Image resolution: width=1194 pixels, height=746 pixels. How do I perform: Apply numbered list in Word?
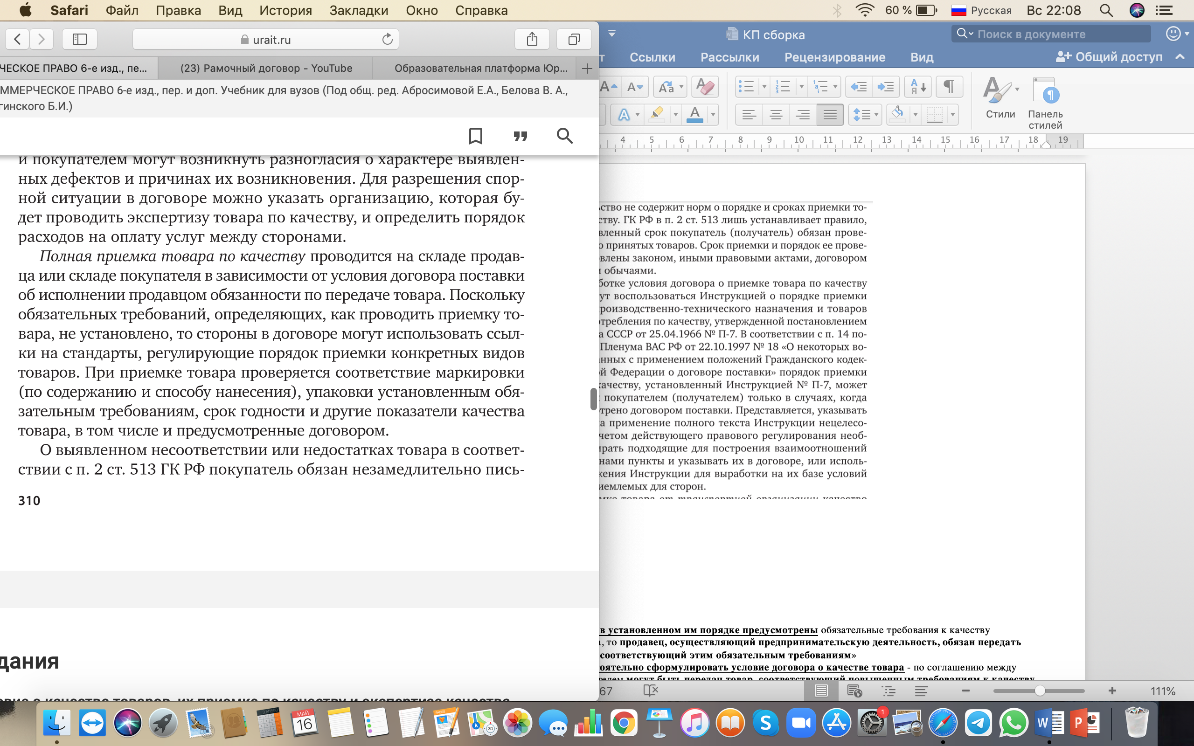pyautogui.click(x=783, y=87)
